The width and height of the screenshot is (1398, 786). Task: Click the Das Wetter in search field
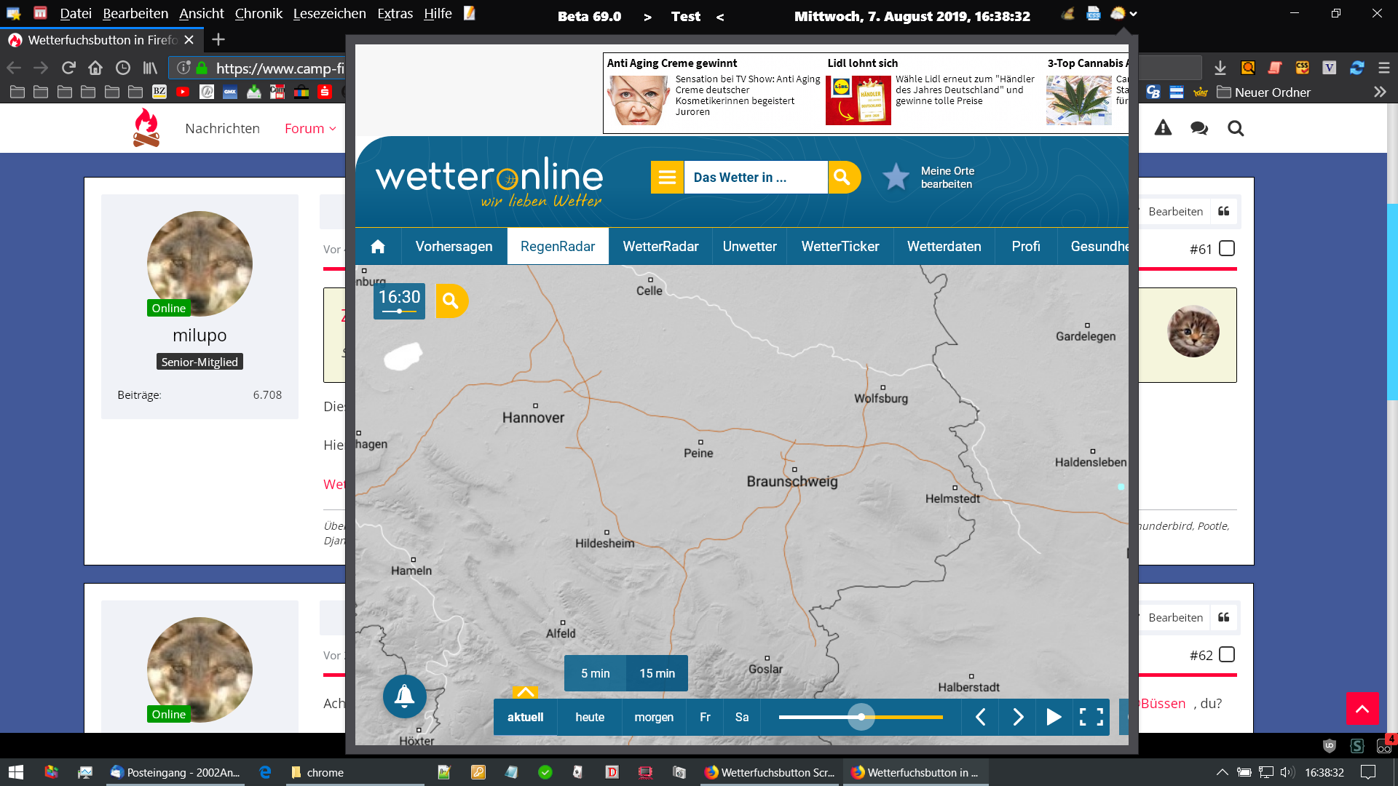[755, 177]
